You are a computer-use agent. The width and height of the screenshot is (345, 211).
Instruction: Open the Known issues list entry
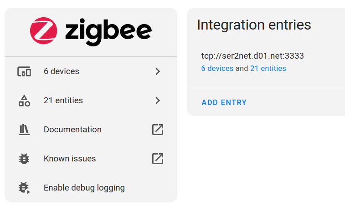tap(91, 159)
